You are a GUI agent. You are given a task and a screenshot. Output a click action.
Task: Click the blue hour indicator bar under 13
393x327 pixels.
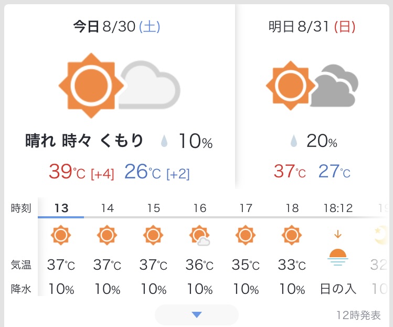(x=61, y=216)
